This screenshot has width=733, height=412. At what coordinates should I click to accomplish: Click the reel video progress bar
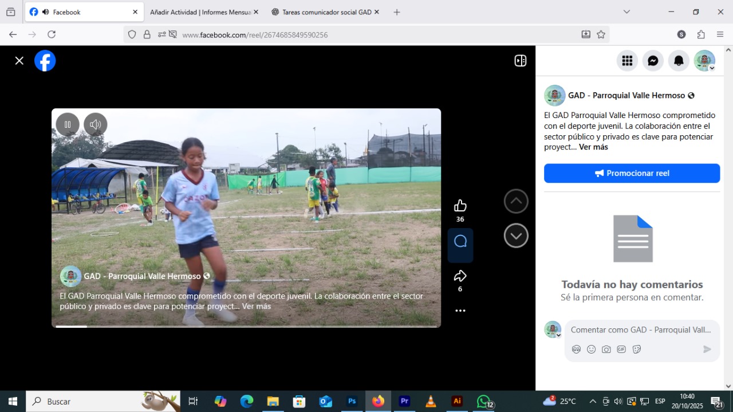[x=246, y=326]
